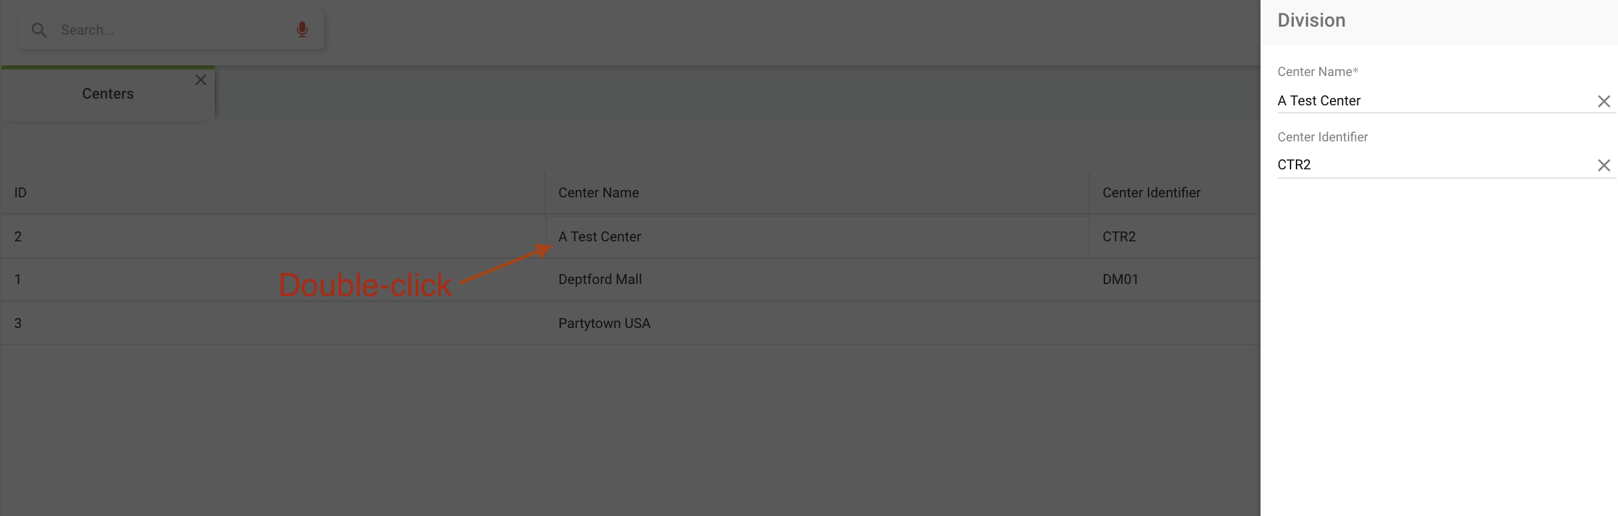
Task: Click the DM01 identifier cell
Action: click(x=1120, y=279)
